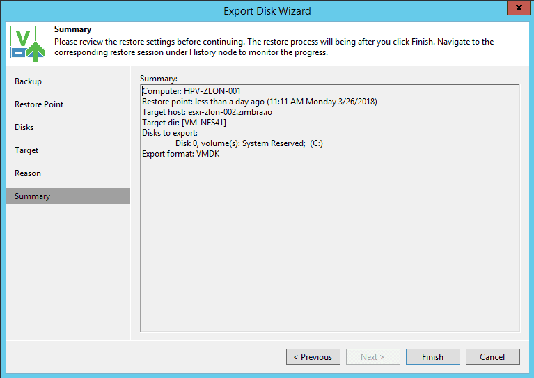Click the 'Restore point: less than a day ago' line
The width and height of the screenshot is (534, 378).
tap(260, 102)
